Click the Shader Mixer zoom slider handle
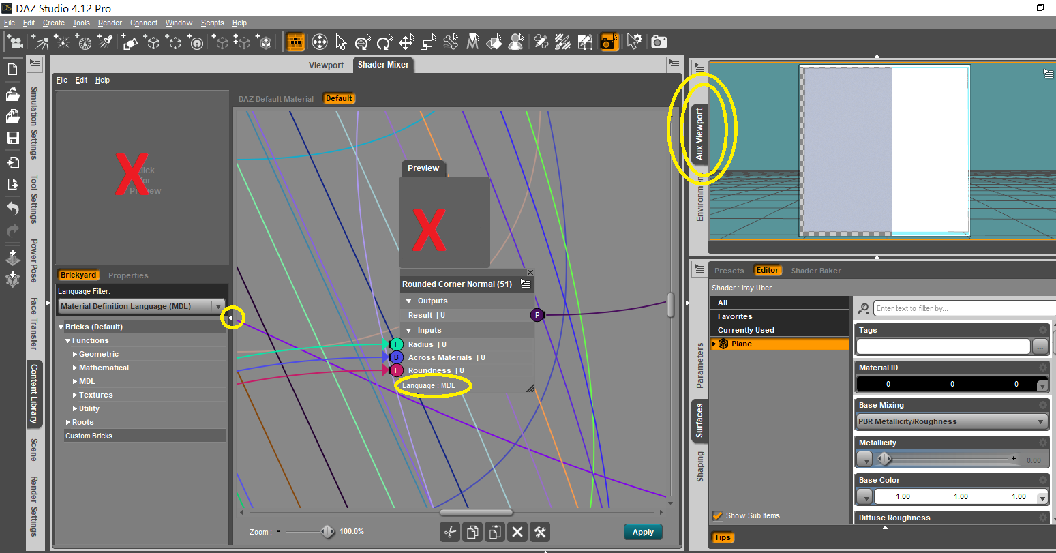This screenshot has height=553, width=1056. (x=328, y=531)
